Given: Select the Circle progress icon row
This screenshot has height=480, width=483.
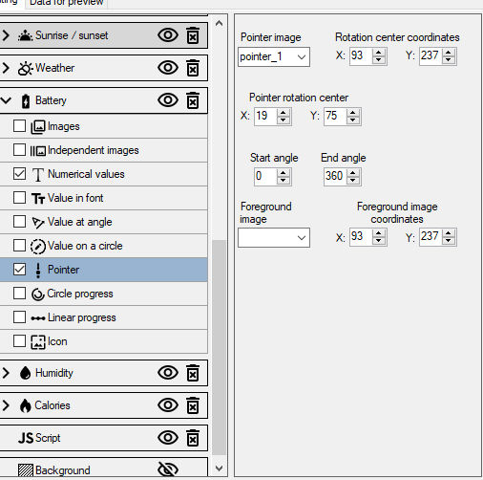Looking at the screenshot, I should [x=104, y=294].
